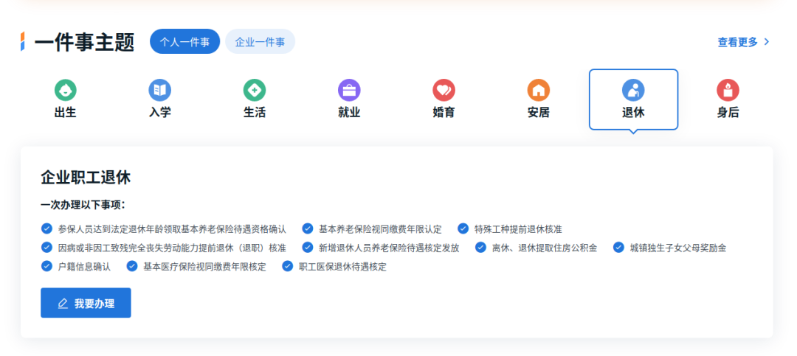Viewport: 797px width, 356px height.
Task: Select the 入学 category label
Action: (x=160, y=113)
